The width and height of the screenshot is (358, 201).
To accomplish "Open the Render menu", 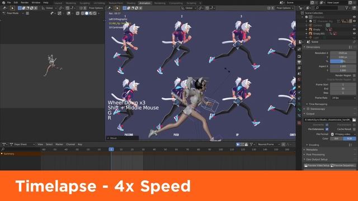I will [x=25, y=2].
